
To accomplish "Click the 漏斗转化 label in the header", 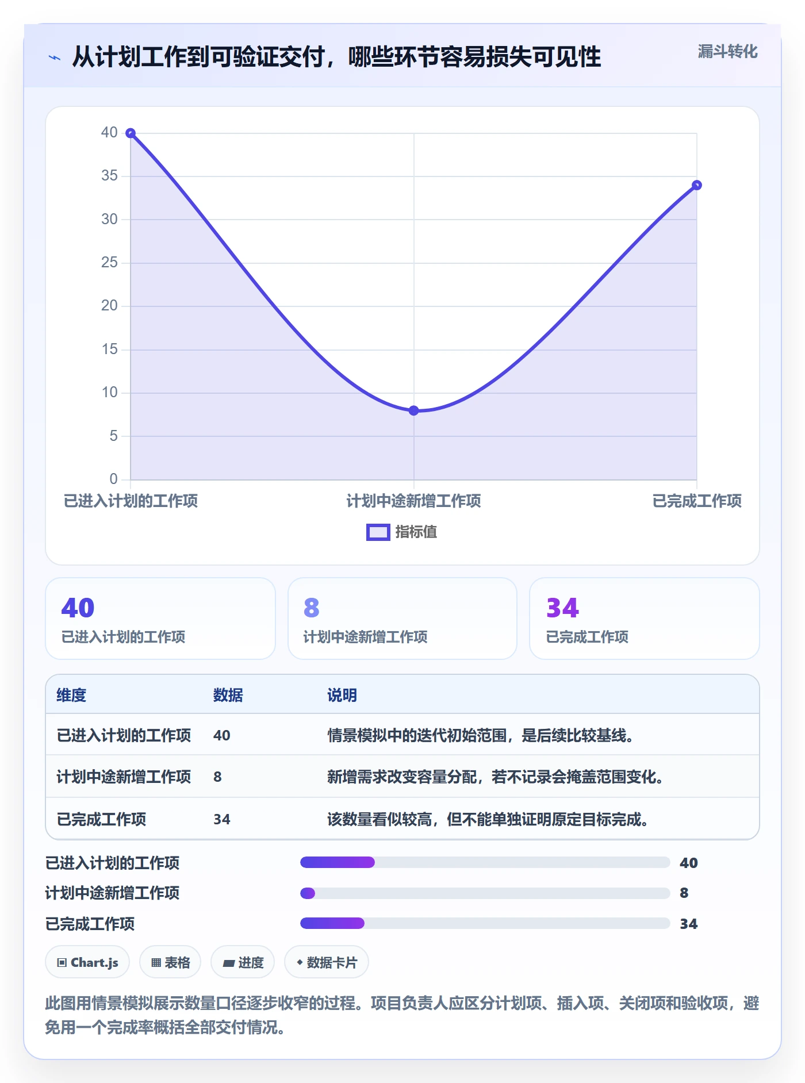I will (x=727, y=52).
